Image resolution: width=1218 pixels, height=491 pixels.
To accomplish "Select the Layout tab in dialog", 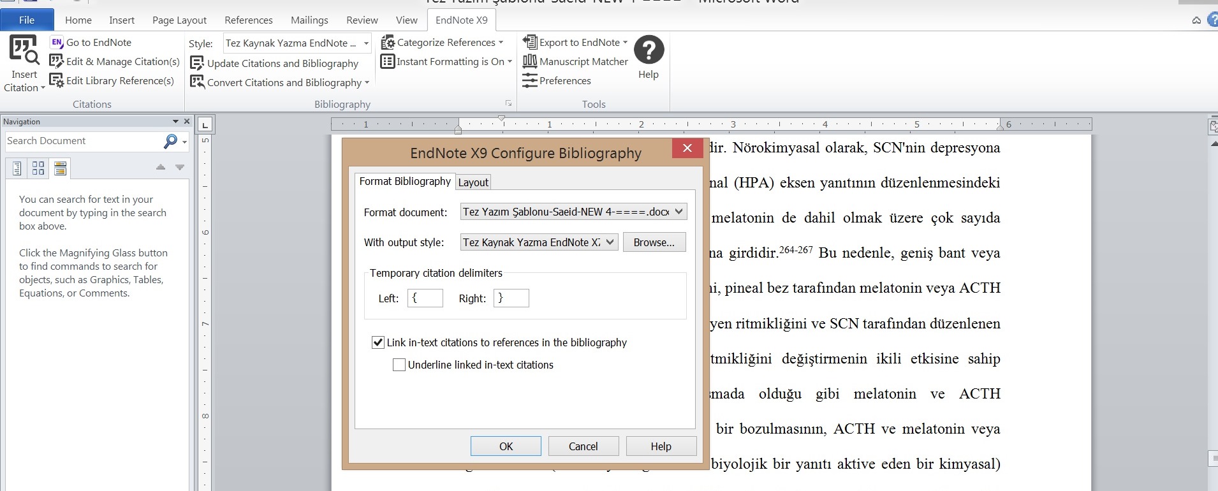I will (x=473, y=182).
